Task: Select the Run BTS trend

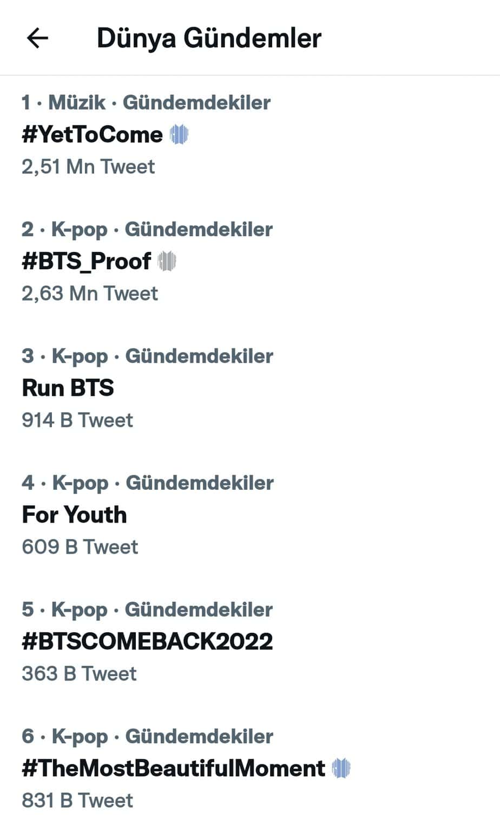Action: pos(68,388)
